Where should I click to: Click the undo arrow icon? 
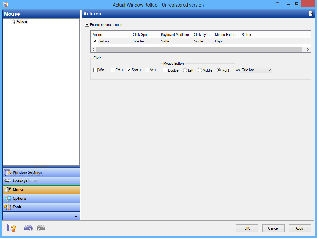coord(28,228)
